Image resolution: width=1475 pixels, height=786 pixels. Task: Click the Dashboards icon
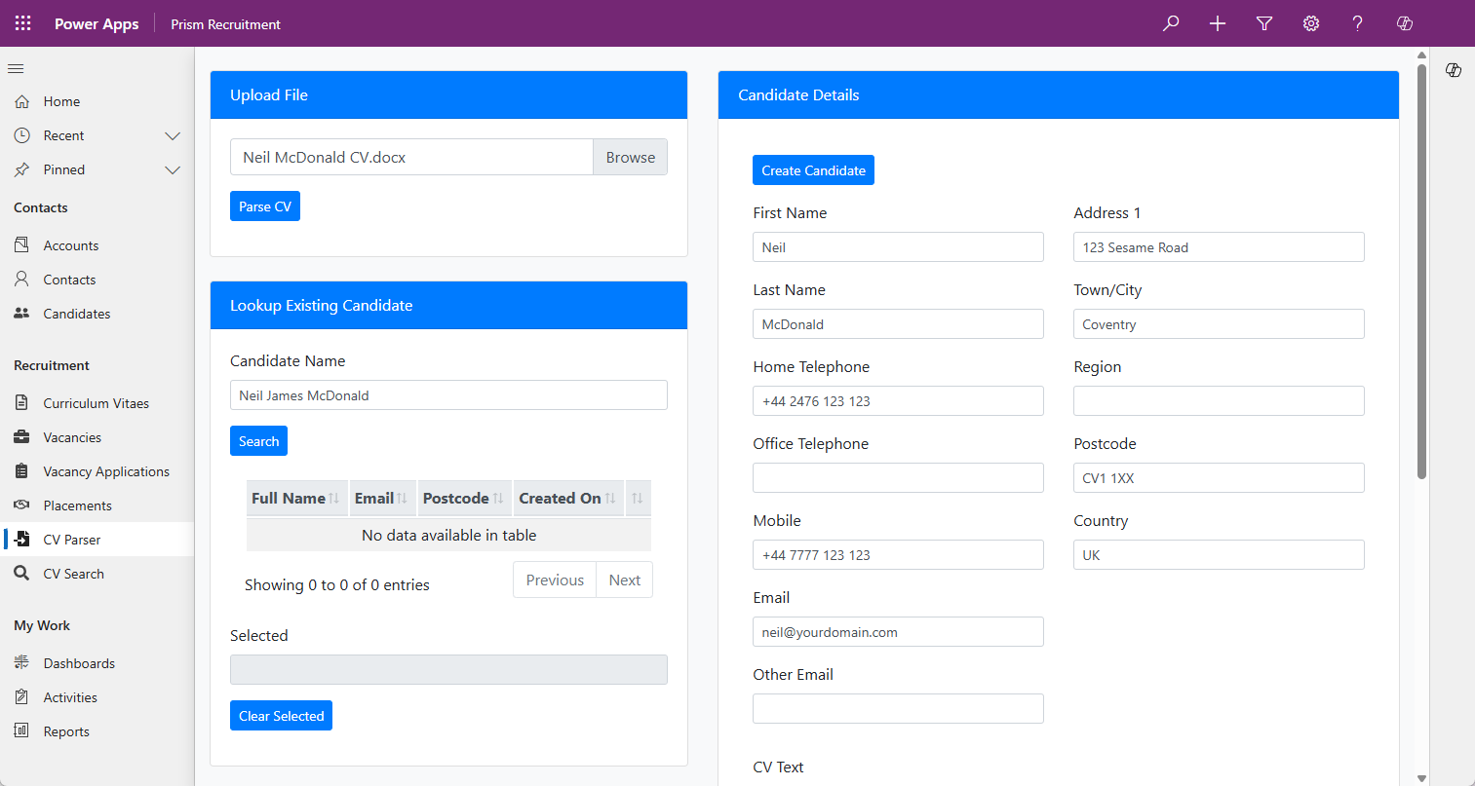tap(21, 663)
